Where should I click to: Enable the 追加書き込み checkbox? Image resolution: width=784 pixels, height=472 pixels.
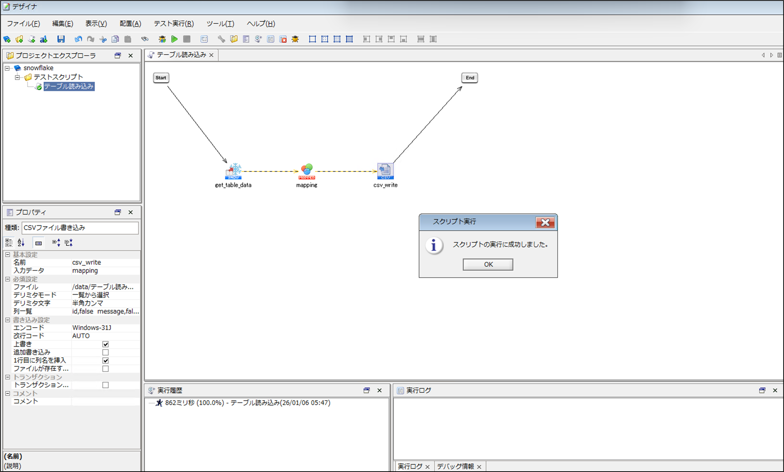click(x=105, y=352)
